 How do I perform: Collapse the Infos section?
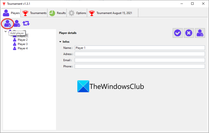60,42
